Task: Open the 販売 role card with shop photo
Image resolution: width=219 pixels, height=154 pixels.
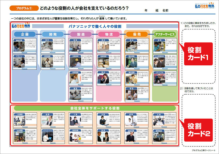Action: [x=137, y=94]
